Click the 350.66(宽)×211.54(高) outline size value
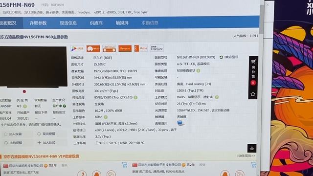The image size is (313, 176). tap(119, 85)
